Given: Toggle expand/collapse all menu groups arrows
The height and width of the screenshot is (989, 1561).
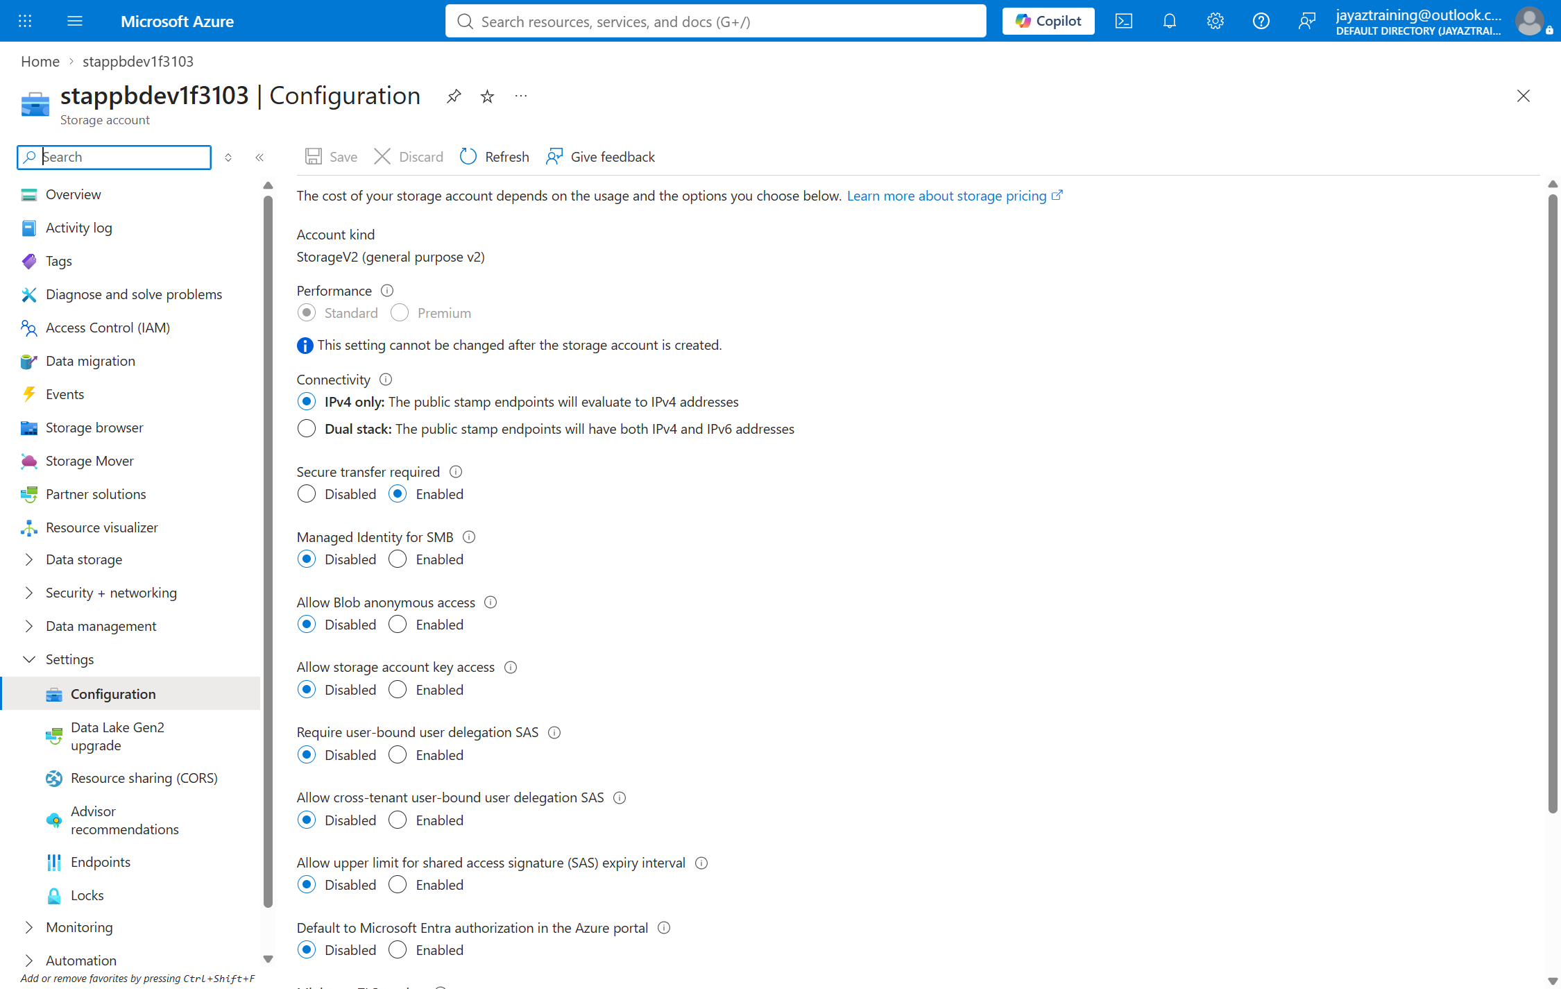Looking at the screenshot, I should [228, 158].
